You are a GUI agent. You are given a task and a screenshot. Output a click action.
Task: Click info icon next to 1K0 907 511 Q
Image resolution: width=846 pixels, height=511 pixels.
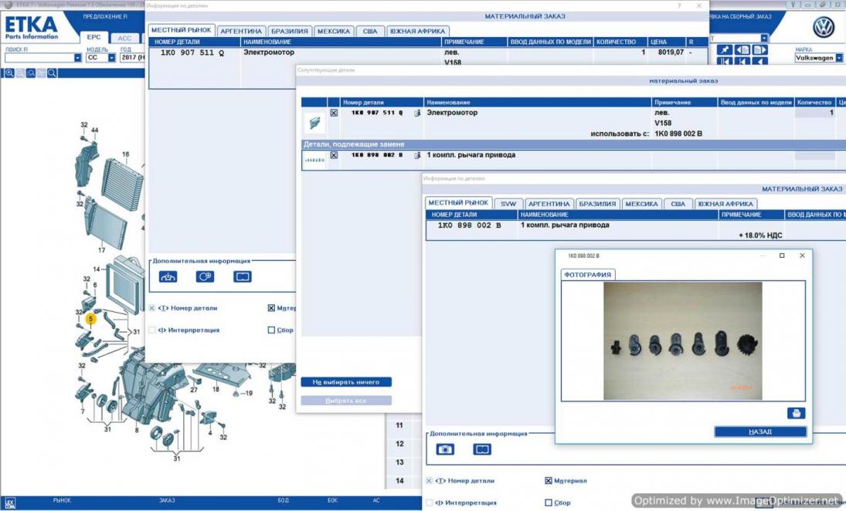[x=417, y=113]
